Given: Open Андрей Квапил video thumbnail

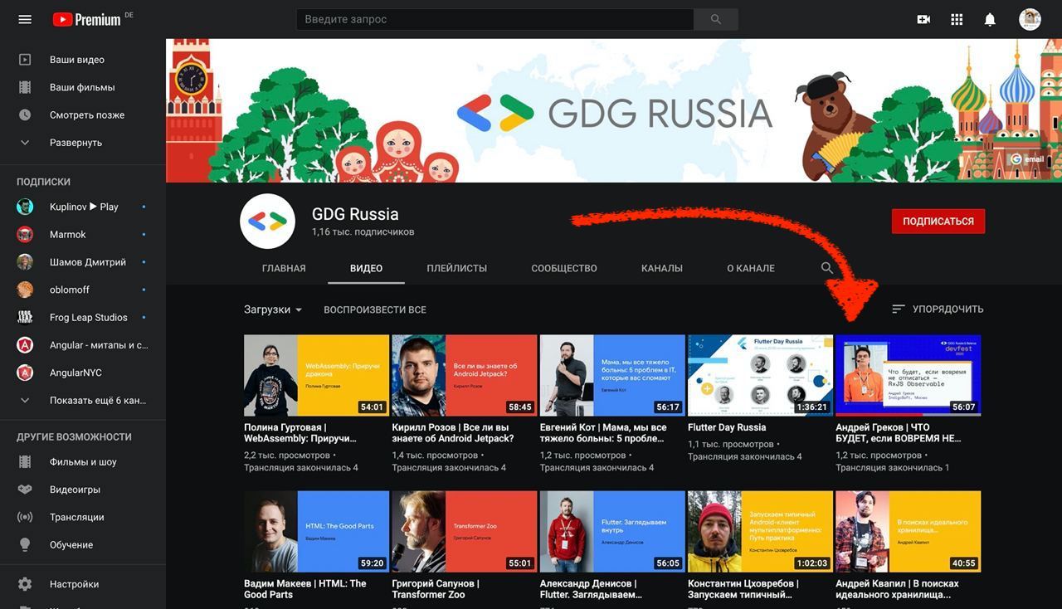Looking at the screenshot, I should tap(909, 532).
